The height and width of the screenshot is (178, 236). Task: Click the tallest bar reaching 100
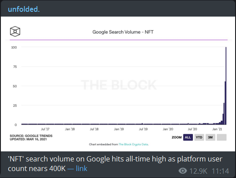(x=226, y=86)
